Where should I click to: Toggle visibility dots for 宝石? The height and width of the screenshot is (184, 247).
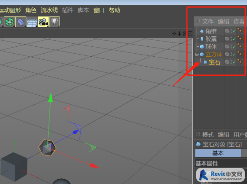tap(231, 62)
